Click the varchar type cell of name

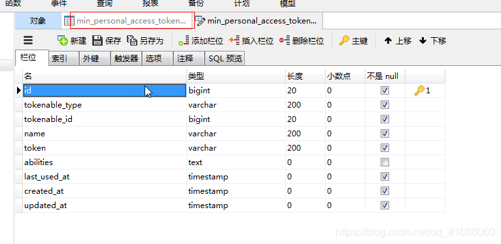(x=236, y=134)
